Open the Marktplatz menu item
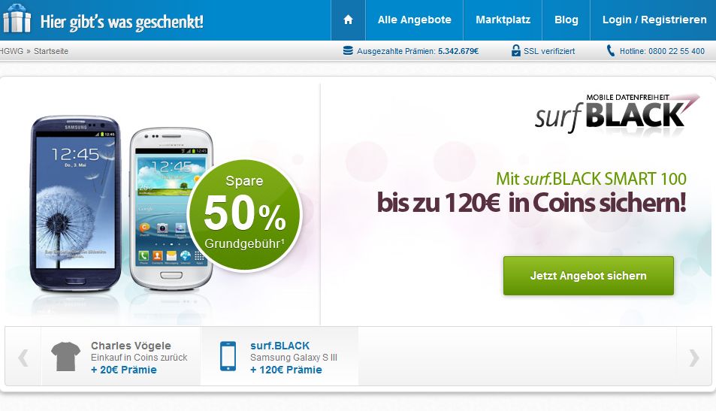 pos(503,20)
